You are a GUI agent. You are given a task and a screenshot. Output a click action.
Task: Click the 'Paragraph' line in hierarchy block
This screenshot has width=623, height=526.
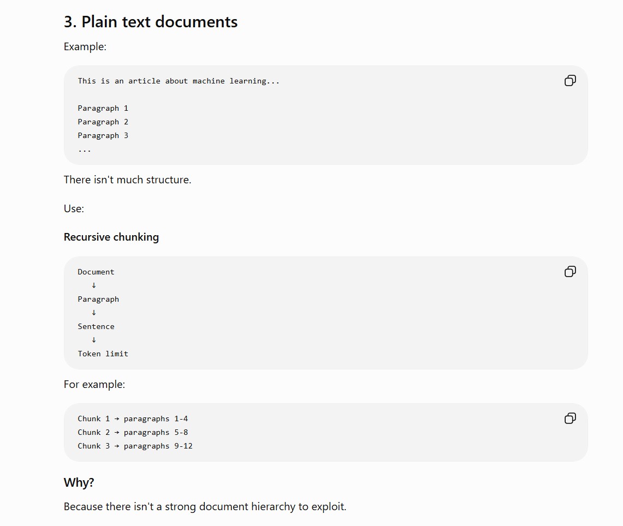click(98, 300)
